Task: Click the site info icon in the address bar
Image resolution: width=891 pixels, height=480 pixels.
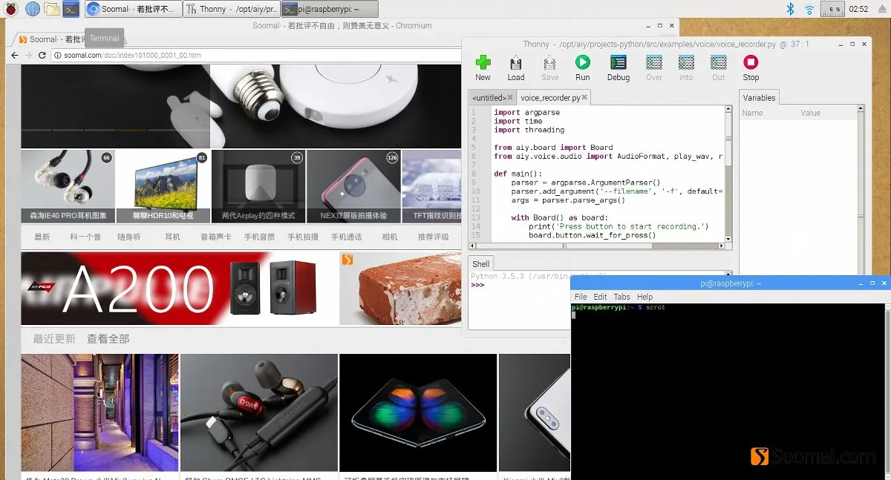Action: pyautogui.click(x=57, y=56)
